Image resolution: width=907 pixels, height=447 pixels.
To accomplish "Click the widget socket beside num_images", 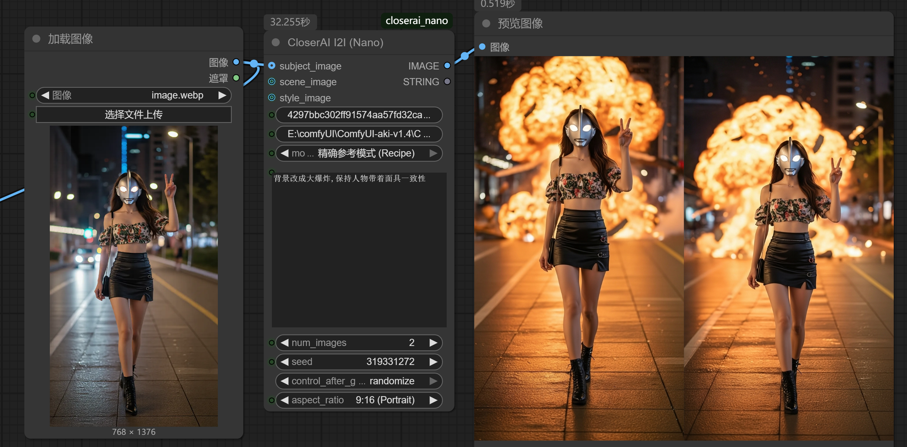I will pos(272,343).
